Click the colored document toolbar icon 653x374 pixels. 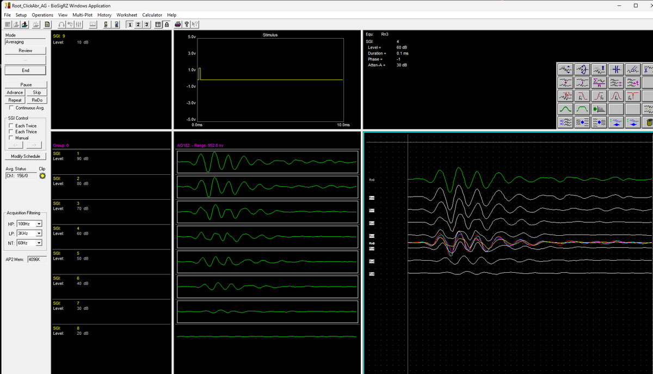point(47,24)
